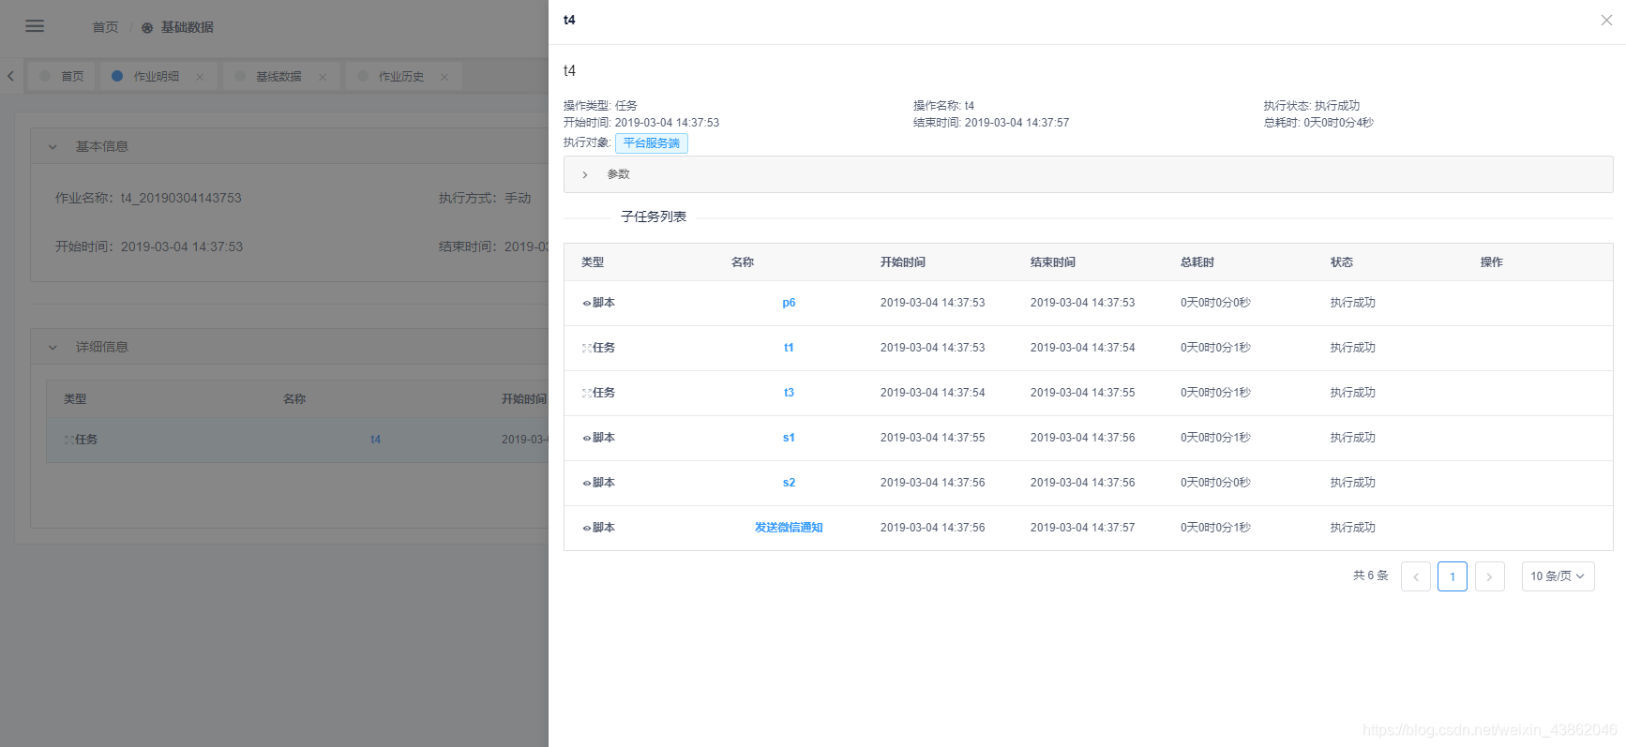Click the 平台服务端 tag
The image size is (1626, 747).
(652, 142)
